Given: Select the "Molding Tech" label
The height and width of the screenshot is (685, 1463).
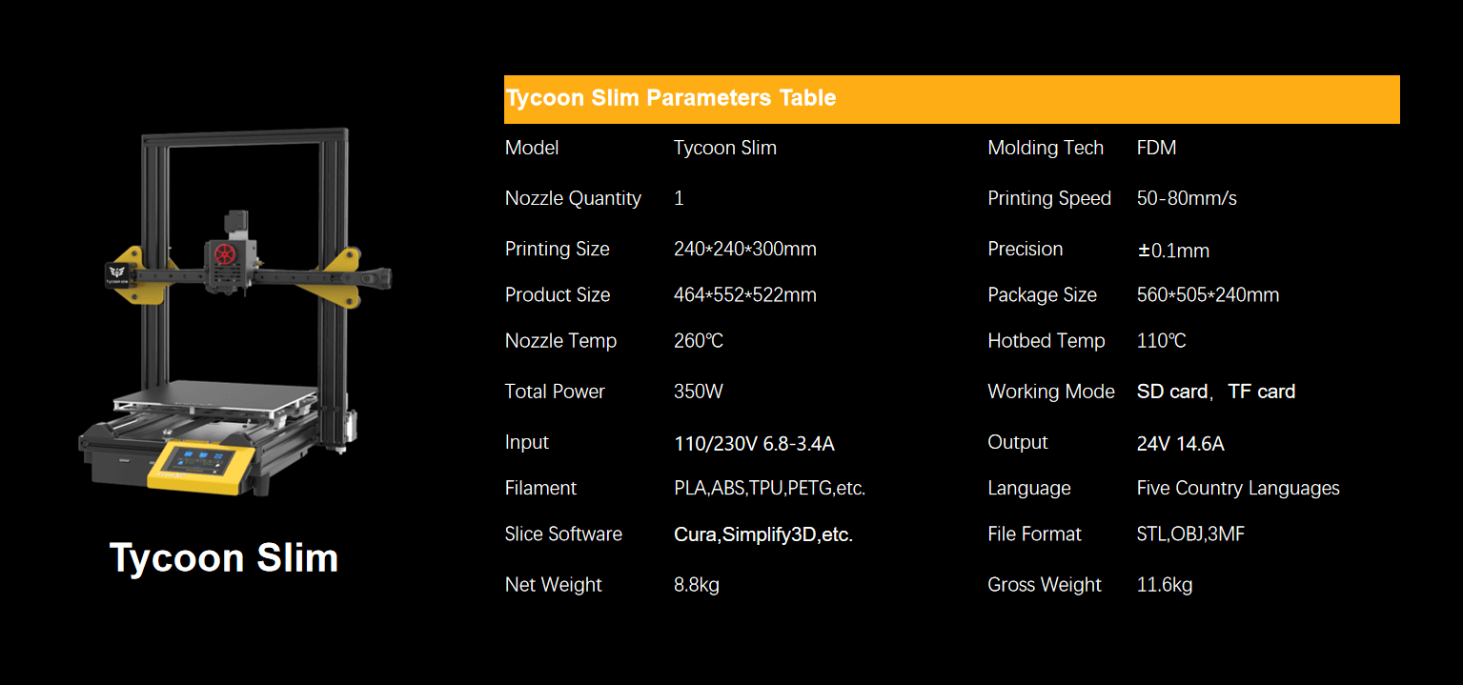Looking at the screenshot, I should click(x=1045, y=148).
